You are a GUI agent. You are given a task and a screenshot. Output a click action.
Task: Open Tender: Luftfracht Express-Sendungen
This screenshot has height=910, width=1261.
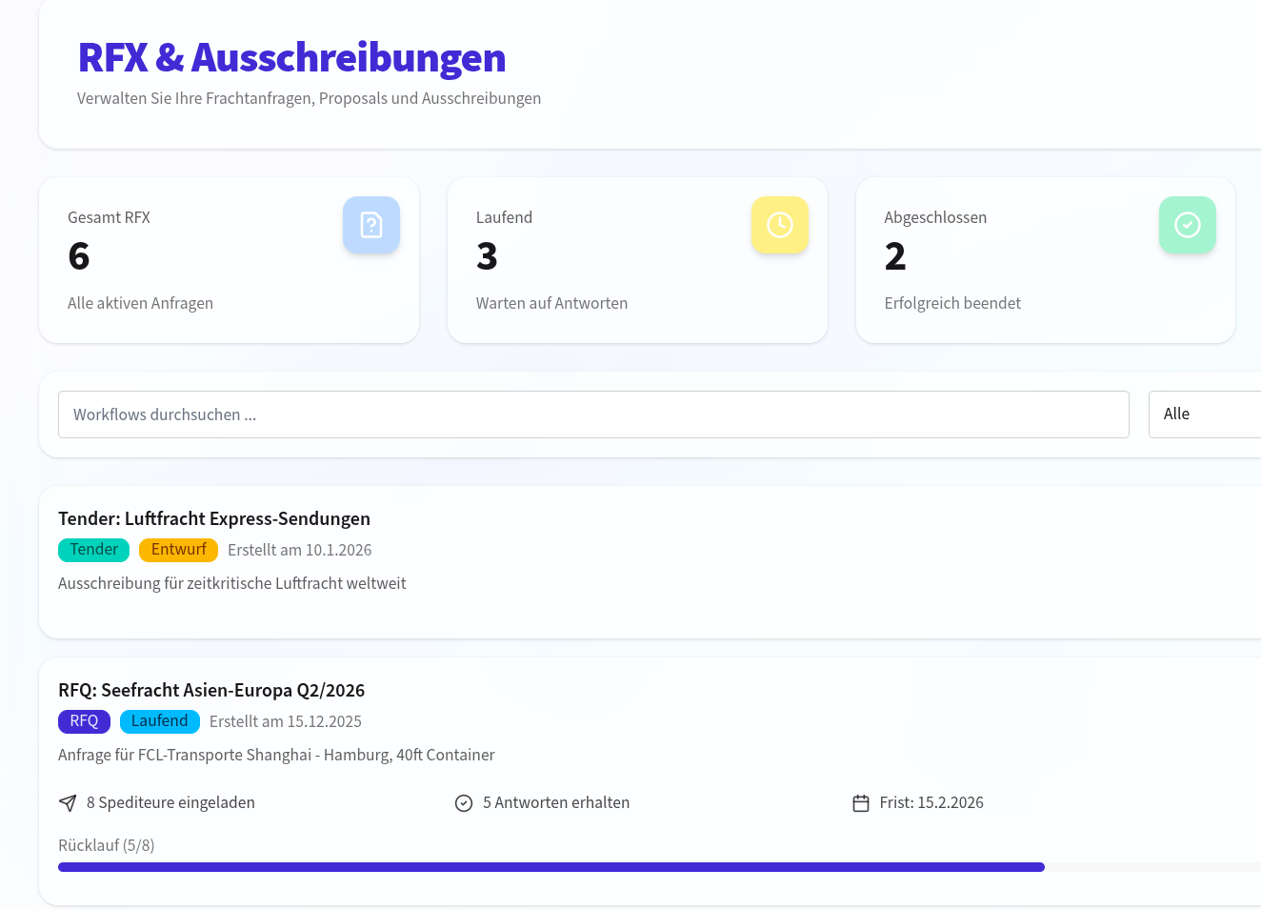pyautogui.click(x=214, y=518)
